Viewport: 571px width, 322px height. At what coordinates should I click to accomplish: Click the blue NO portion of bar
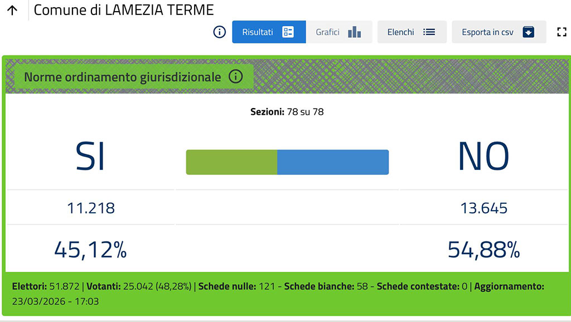pyautogui.click(x=332, y=162)
